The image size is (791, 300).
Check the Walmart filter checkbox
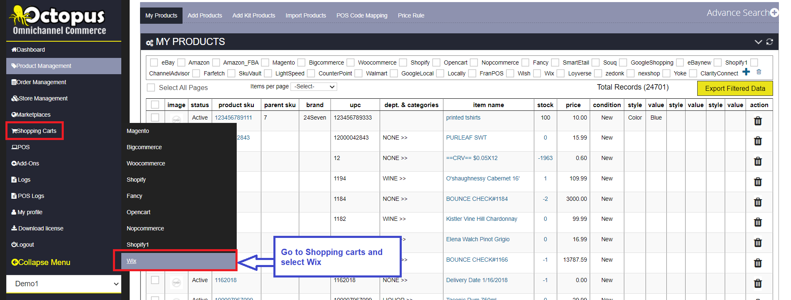point(358,73)
